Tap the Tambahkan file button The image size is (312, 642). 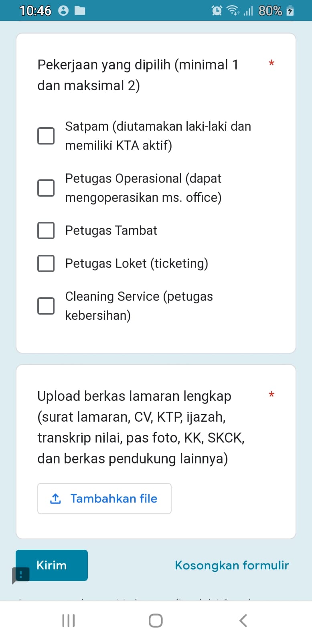click(104, 498)
